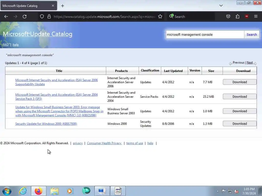The height and width of the screenshot is (196, 262).
Task: Open Windows Explorer folder on taskbar
Action: [54, 191]
